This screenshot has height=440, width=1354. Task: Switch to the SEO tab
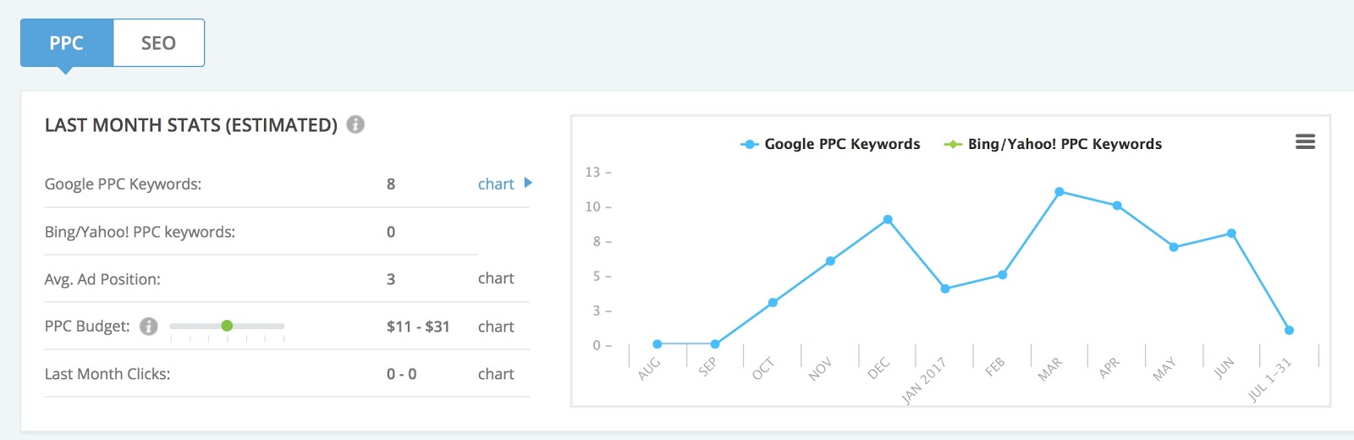158,43
